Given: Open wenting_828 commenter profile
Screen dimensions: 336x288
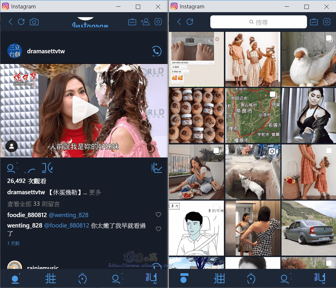Looking at the screenshot, I should point(25,225).
